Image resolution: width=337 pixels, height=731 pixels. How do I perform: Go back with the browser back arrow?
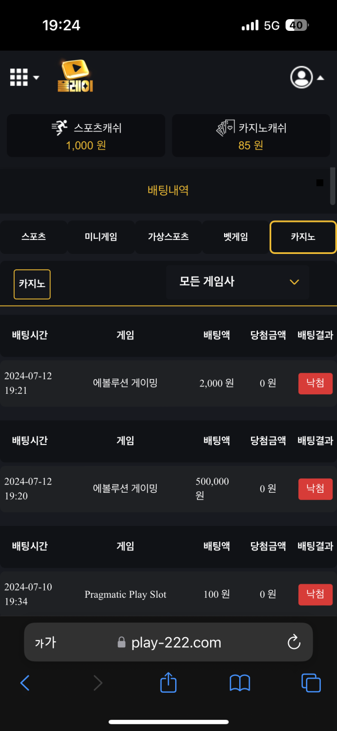pos(25,683)
